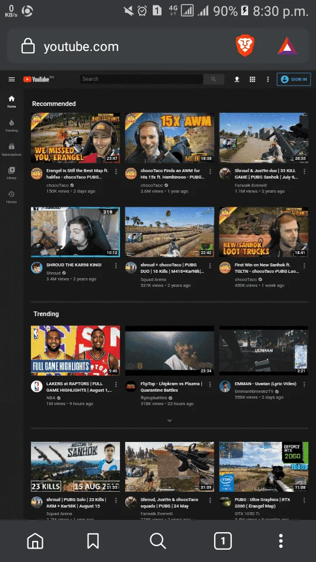Open History in the sidebar

(12, 197)
